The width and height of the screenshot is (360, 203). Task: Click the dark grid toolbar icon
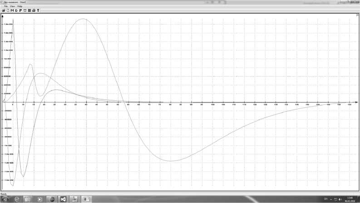[30, 10]
